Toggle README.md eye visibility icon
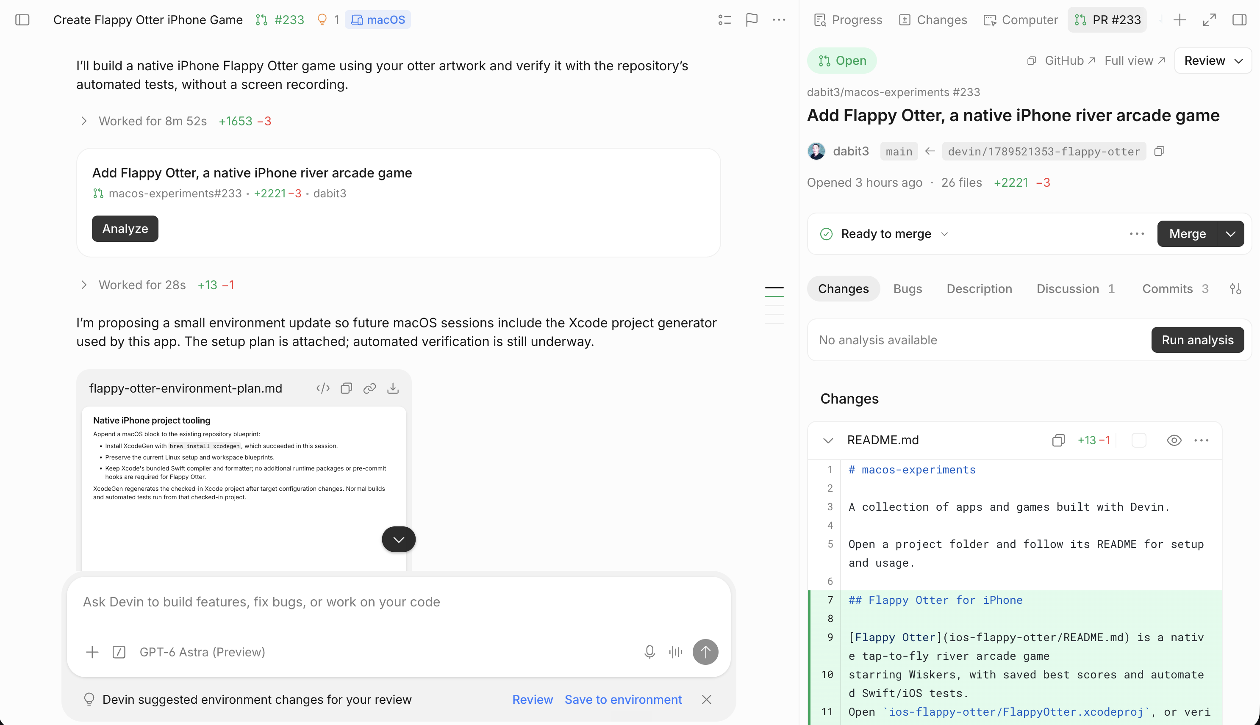The height and width of the screenshot is (725, 1260). point(1174,440)
